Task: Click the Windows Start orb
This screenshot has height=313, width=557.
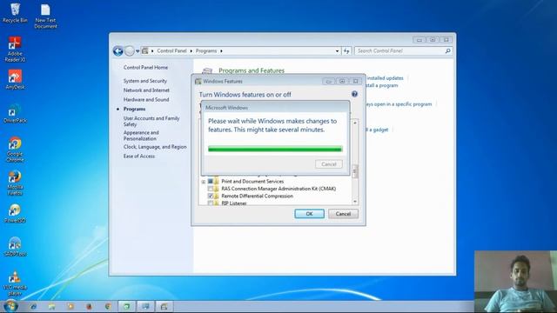Action: pos(10,306)
